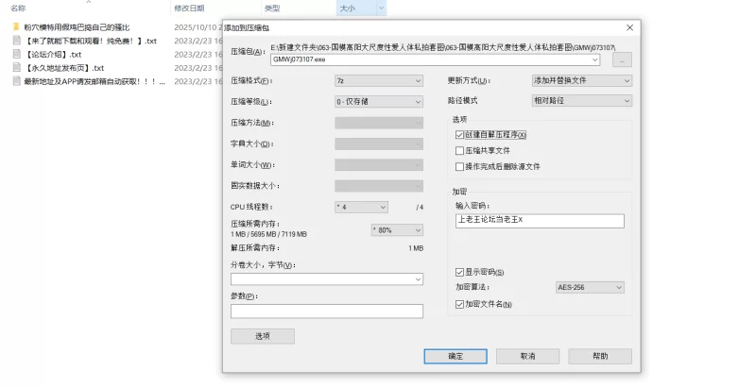Image resolution: width=756 pixels, height=387 pixels.
Task: Click the folder icon in the Explorer file list
Action: point(16,27)
